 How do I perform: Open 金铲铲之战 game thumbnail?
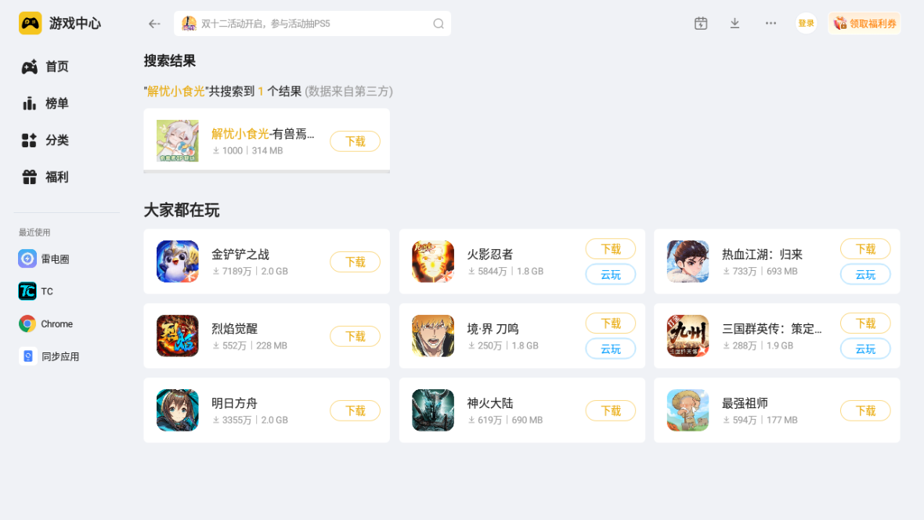click(178, 262)
